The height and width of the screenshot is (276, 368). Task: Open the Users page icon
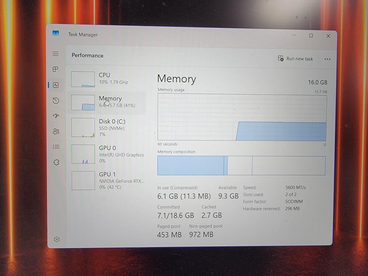pyautogui.click(x=56, y=131)
